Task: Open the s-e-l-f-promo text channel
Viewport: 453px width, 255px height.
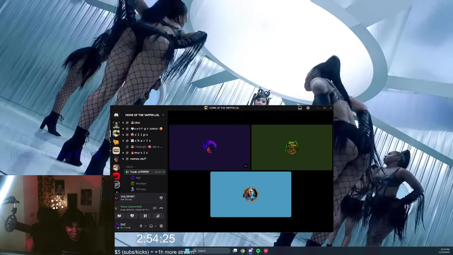Action: 143,129
